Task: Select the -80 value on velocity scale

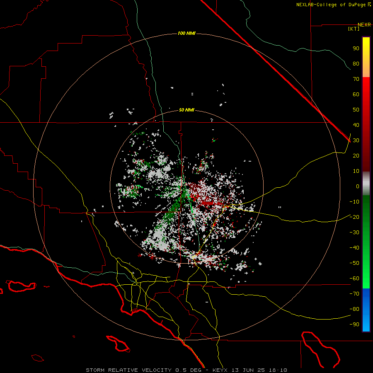Action: 354,309
